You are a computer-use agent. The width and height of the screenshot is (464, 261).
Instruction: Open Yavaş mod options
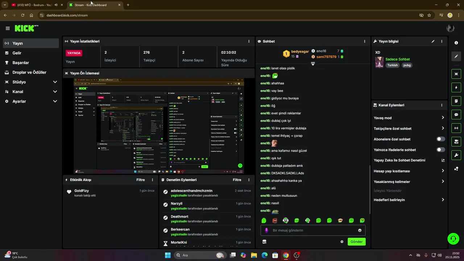point(409,118)
